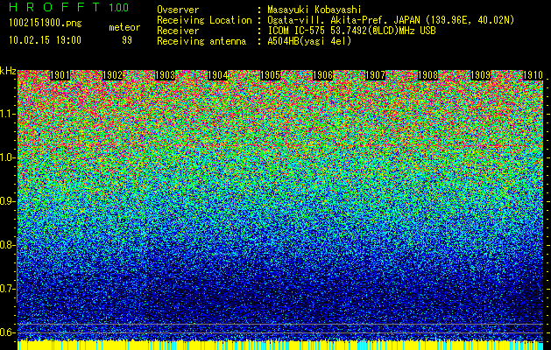The height and width of the screenshot is (350, 551).
Task: Click the Ovserver field label
Action: (x=178, y=10)
